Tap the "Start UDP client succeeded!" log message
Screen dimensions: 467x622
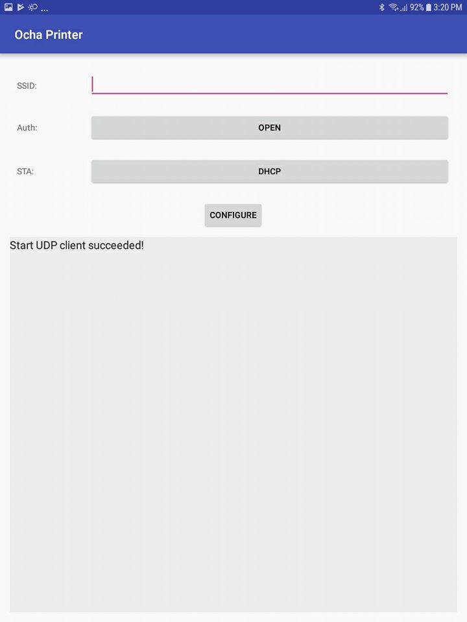(x=77, y=246)
